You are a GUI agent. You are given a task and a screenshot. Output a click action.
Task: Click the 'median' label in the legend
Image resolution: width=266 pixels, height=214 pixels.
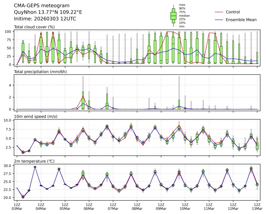point(184,15)
